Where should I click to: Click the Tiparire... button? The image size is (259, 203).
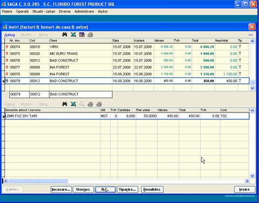(127, 190)
